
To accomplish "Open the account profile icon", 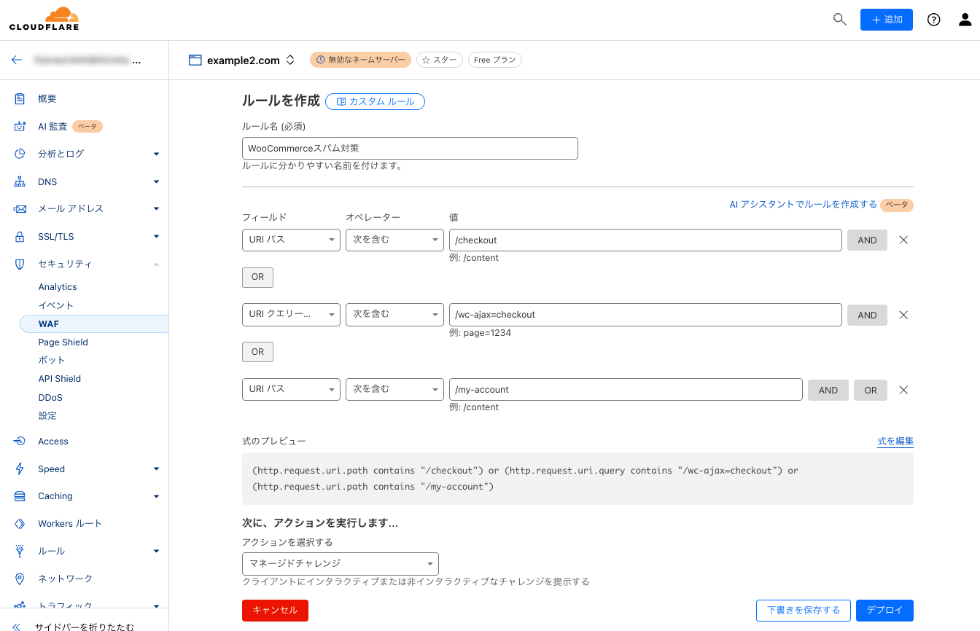I will (964, 20).
